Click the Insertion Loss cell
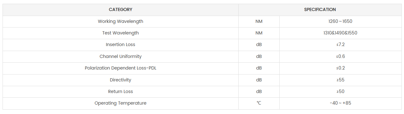 121,45
